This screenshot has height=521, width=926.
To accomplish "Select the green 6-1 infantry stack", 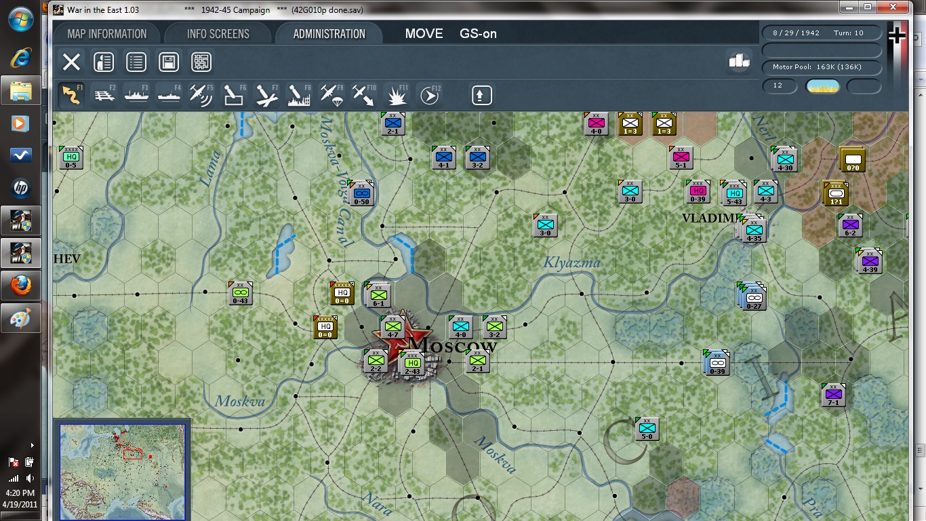I will click(378, 296).
